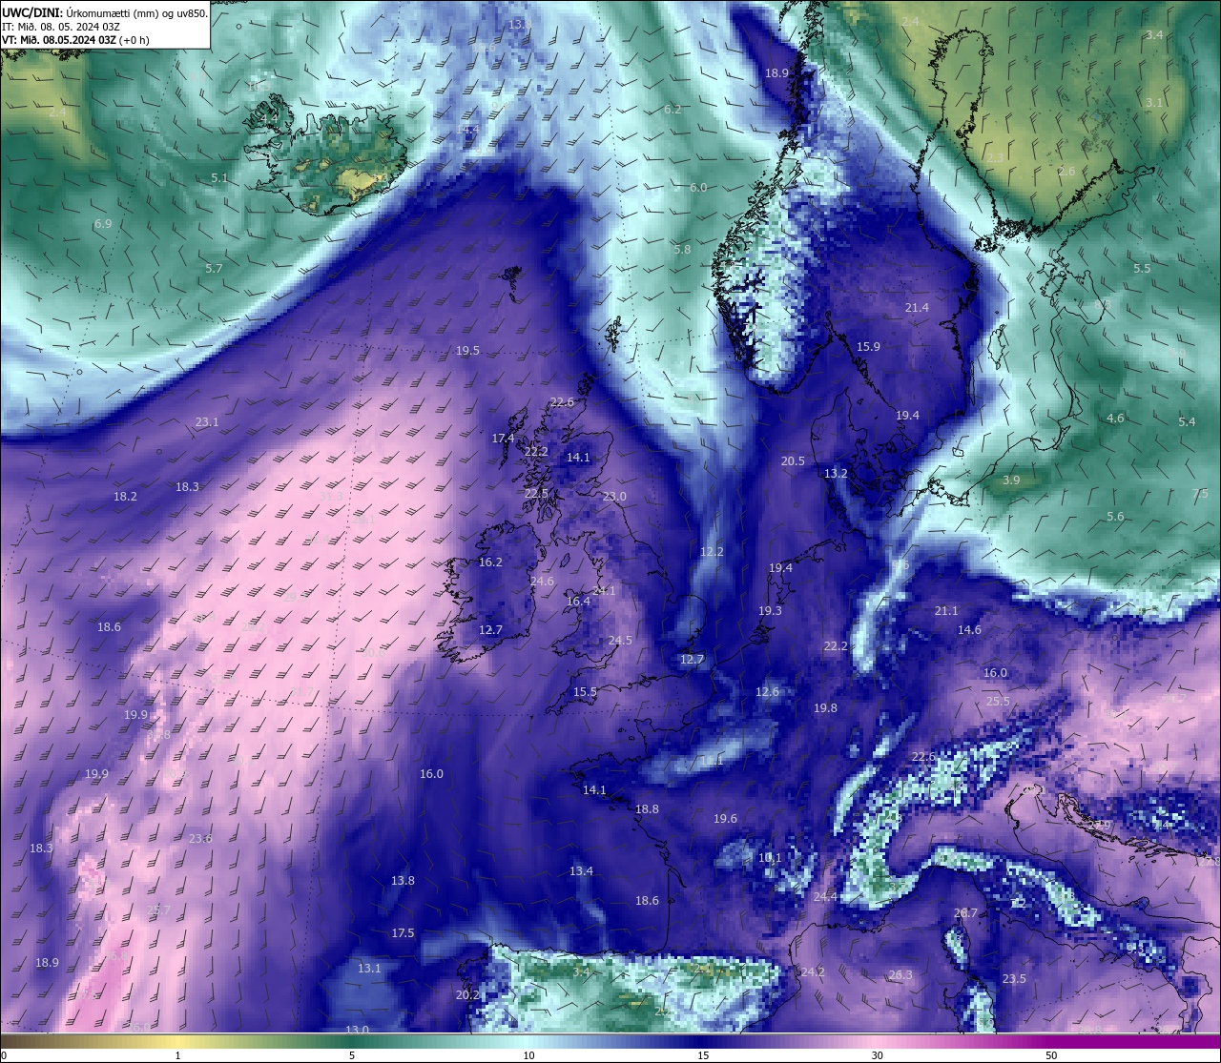
Task: Click the 5.8 value west of Norway
Action: 682,250
